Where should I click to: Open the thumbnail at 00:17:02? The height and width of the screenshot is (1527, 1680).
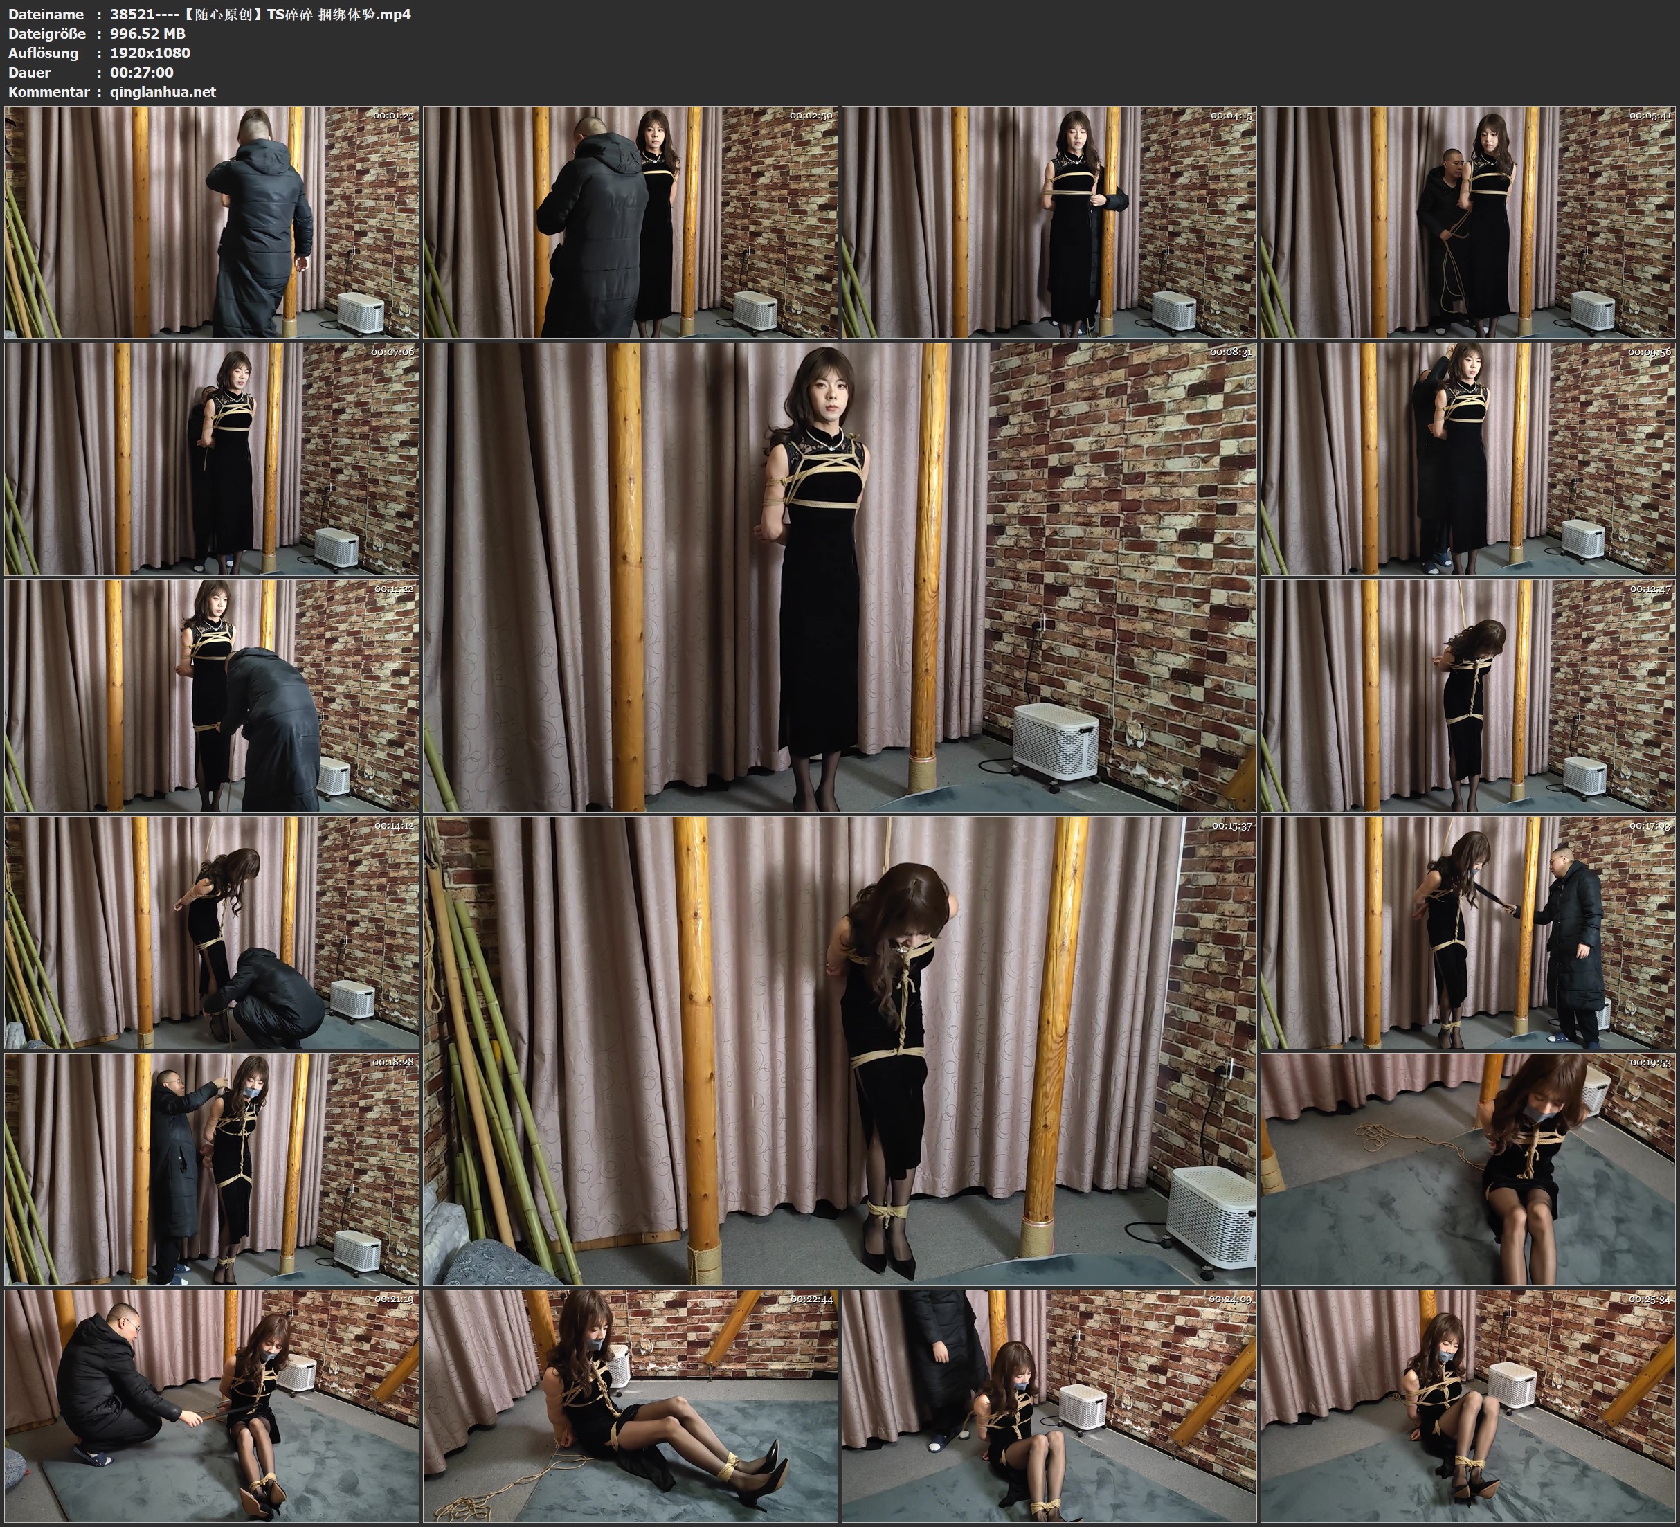pyautogui.click(x=1468, y=932)
